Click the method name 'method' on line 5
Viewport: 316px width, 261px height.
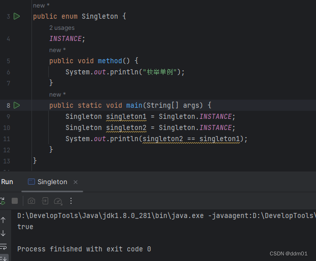pos(110,61)
